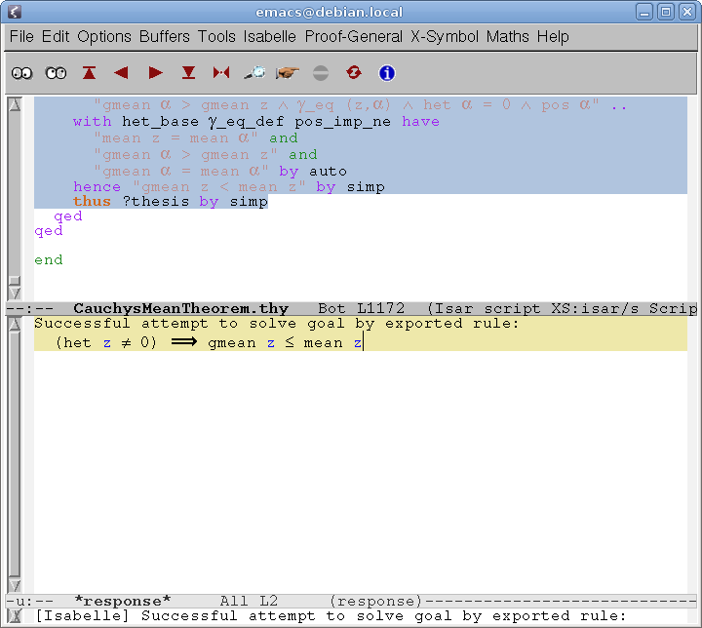The image size is (702, 628).
Task: Open the Buffers menu
Action: pyautogui.click(x=165, y=37)
